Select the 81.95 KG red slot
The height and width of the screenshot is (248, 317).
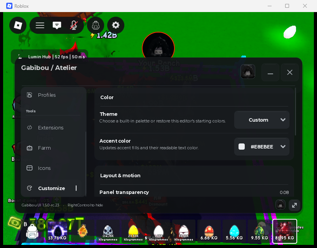pos(285,231)
